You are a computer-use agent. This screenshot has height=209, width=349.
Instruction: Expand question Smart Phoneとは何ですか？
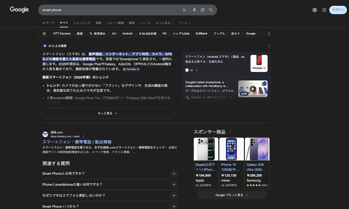(174, 174)
